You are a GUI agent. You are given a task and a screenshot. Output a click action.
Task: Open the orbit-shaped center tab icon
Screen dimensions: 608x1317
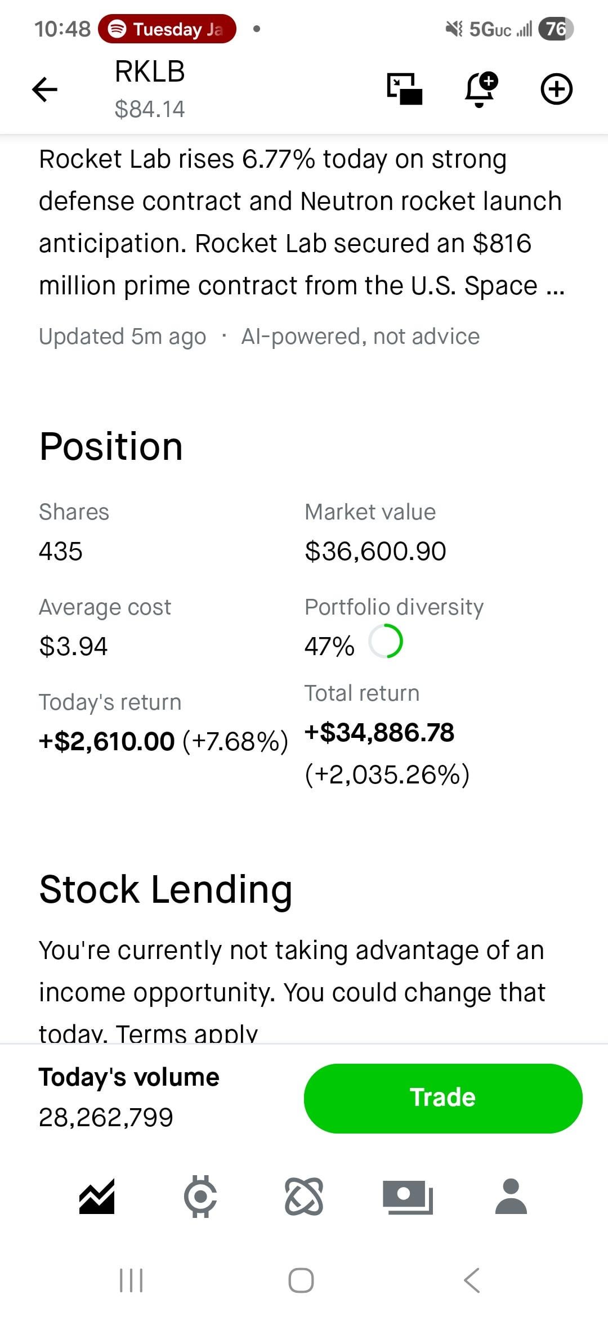coord(304,1196)
